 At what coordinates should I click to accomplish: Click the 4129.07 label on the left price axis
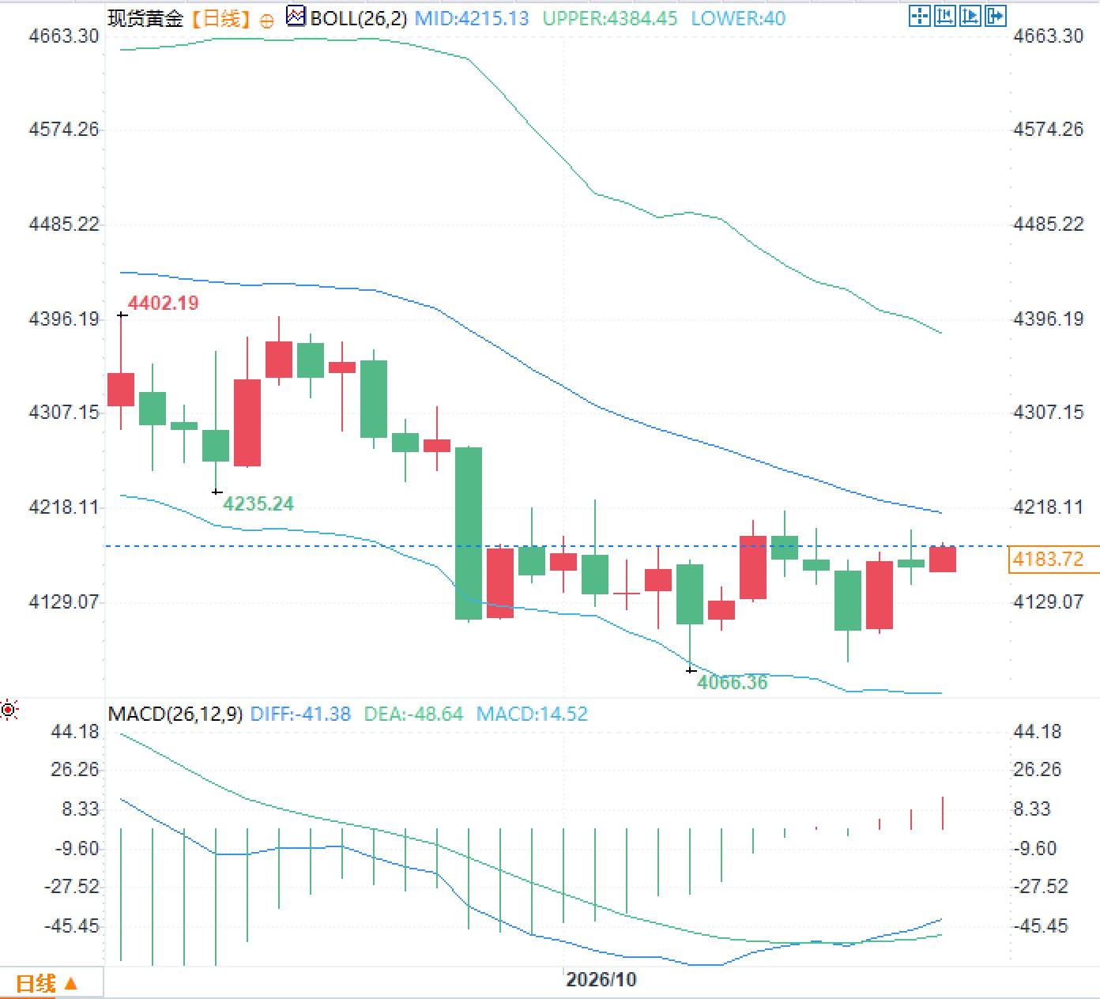[x=64, y=602]
